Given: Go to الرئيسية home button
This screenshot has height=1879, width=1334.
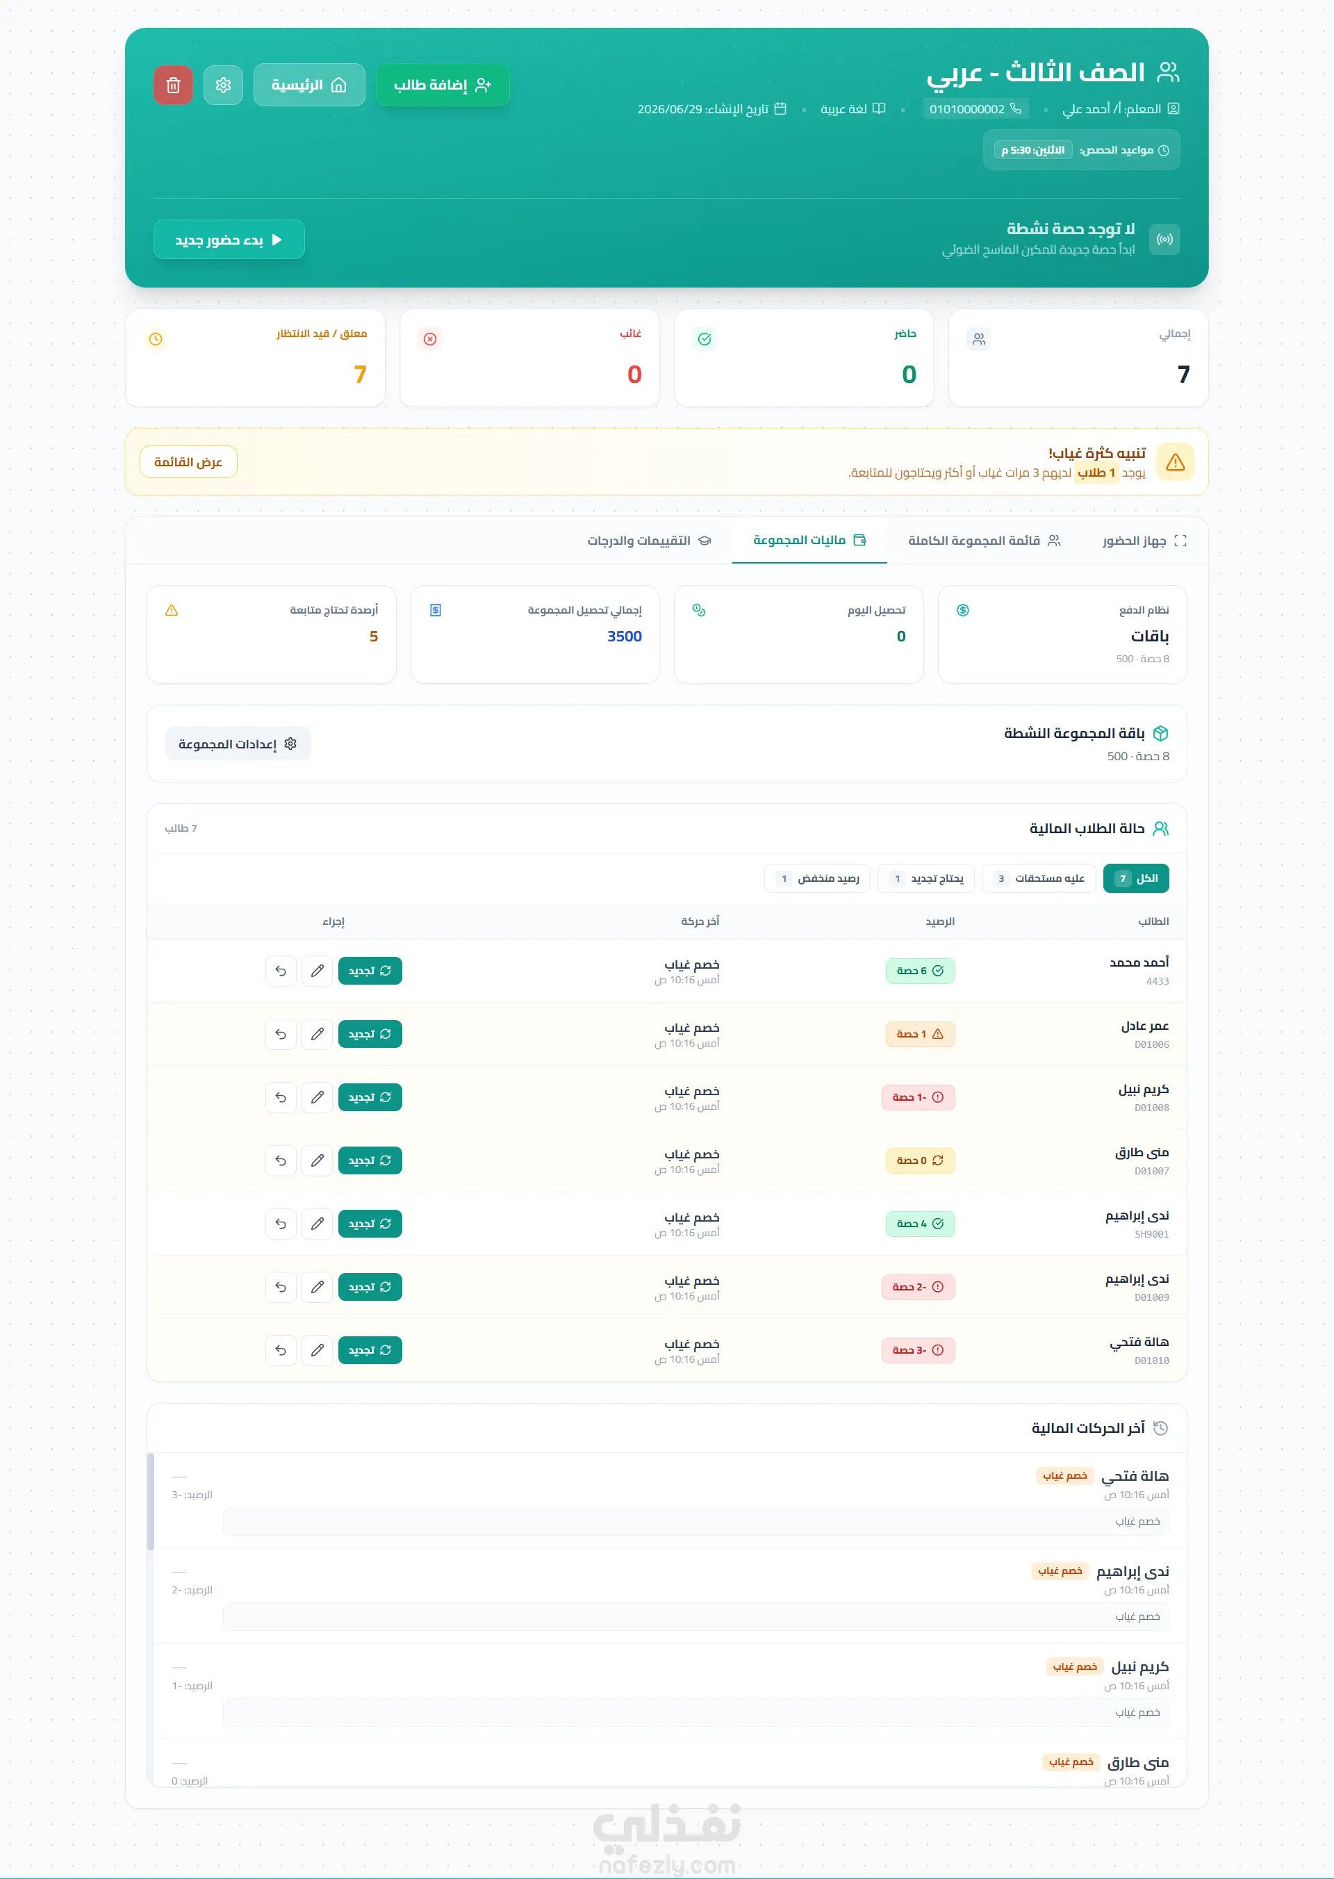Looking at the screenshot, I should click(309, 85).
